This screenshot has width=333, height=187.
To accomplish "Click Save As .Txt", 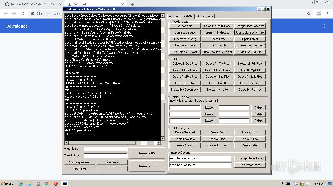I will pyautogui.click(x=147, y=166).
